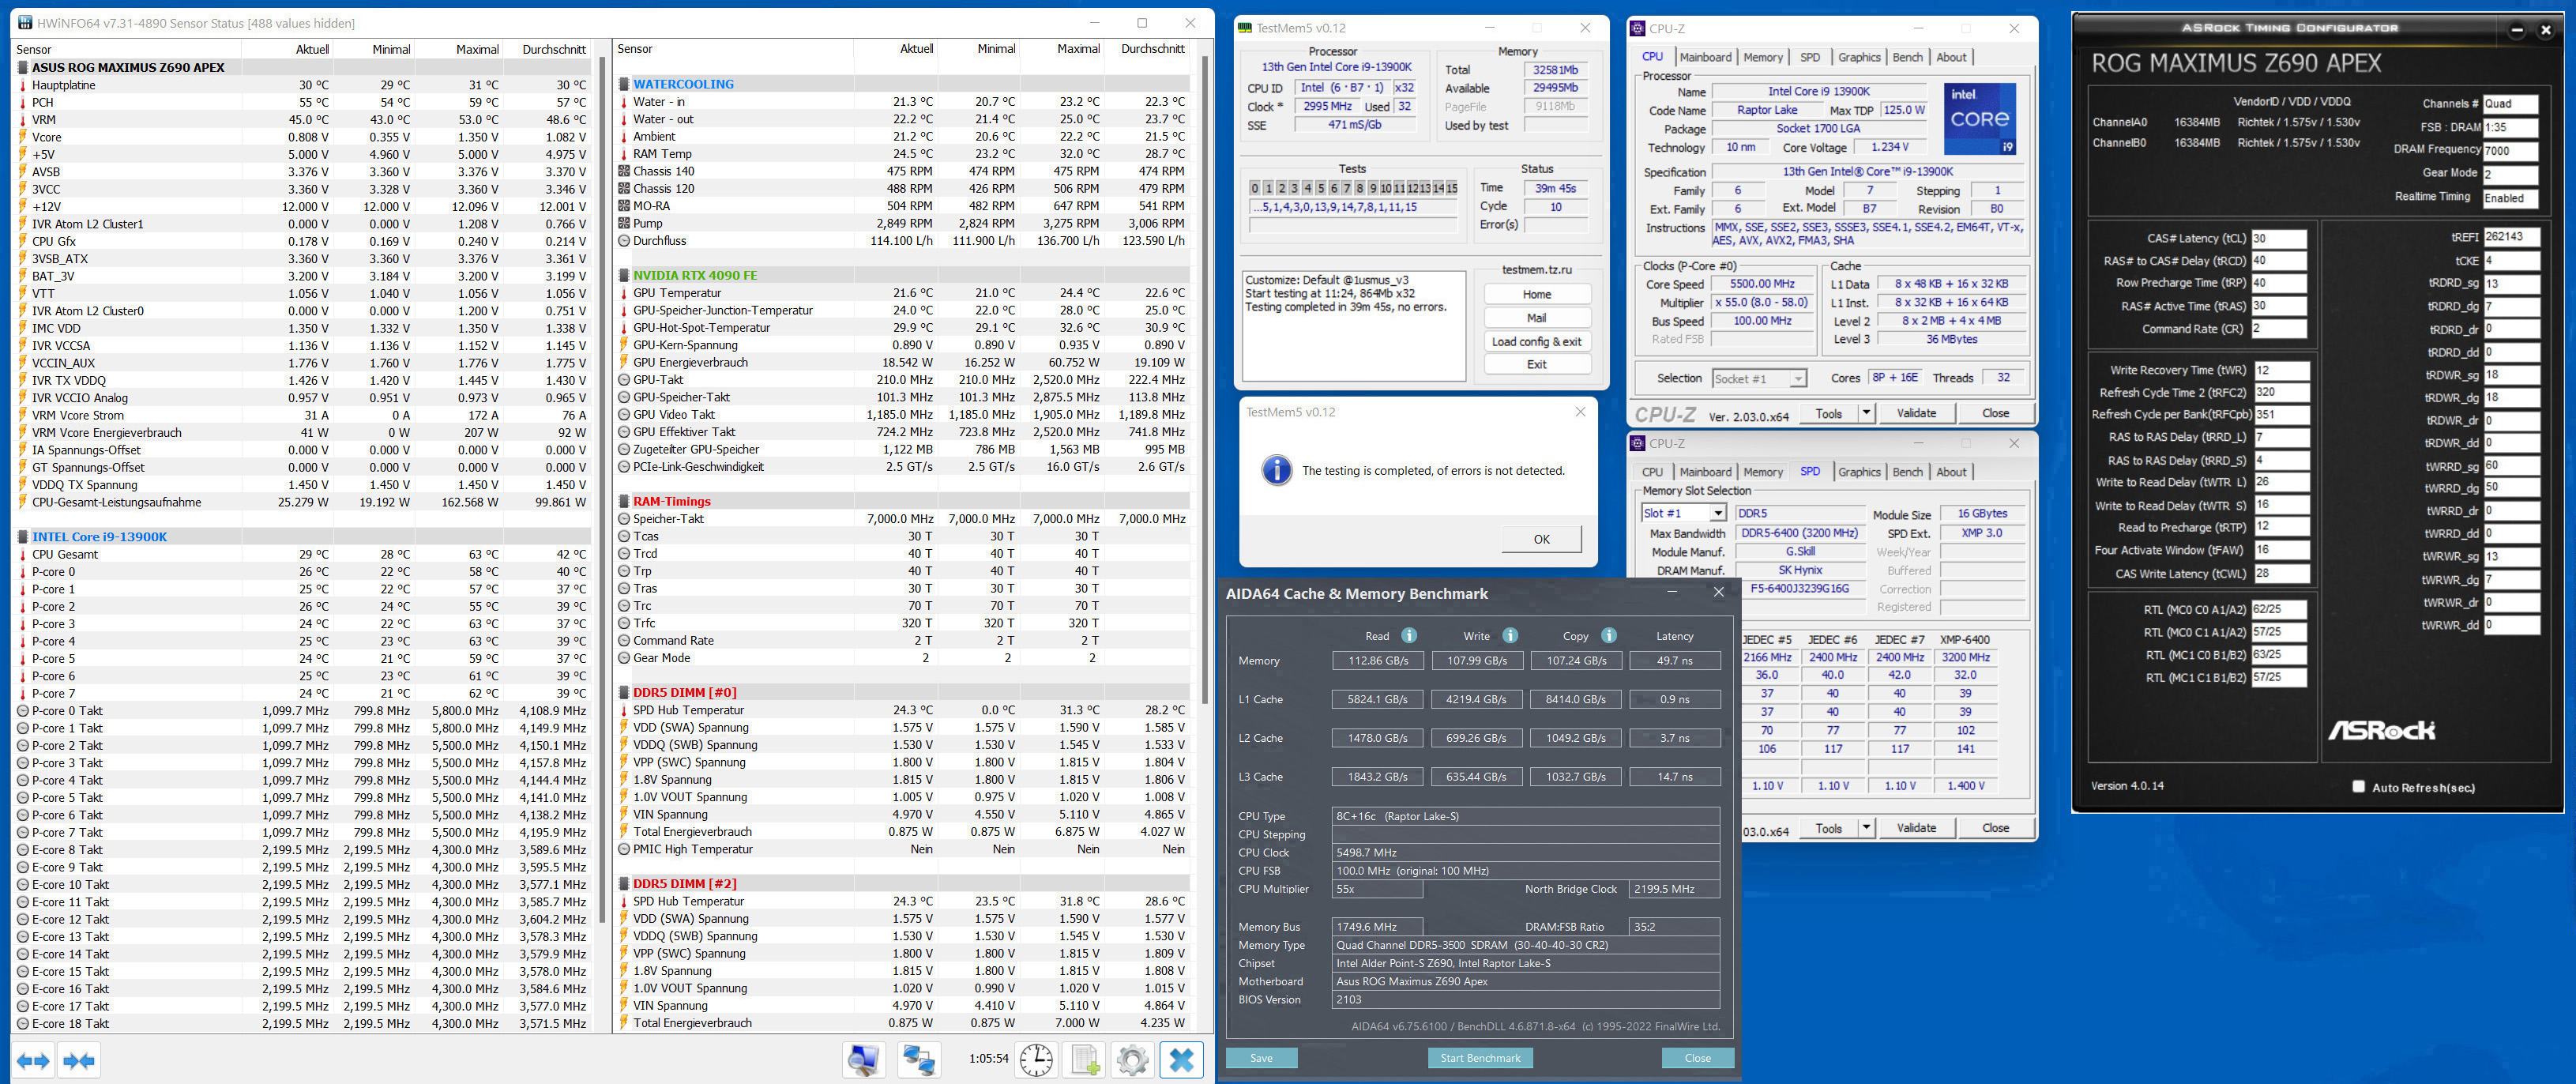Open the Socket #1 selection dropdown in CPU-Z
The image size is (2576, 1084).
pyautogui.click(x=1798, y=378)
